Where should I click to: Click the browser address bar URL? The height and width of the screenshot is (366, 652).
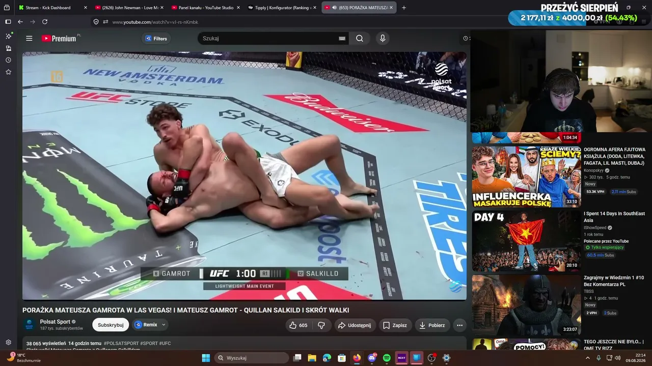click(155, 22)
